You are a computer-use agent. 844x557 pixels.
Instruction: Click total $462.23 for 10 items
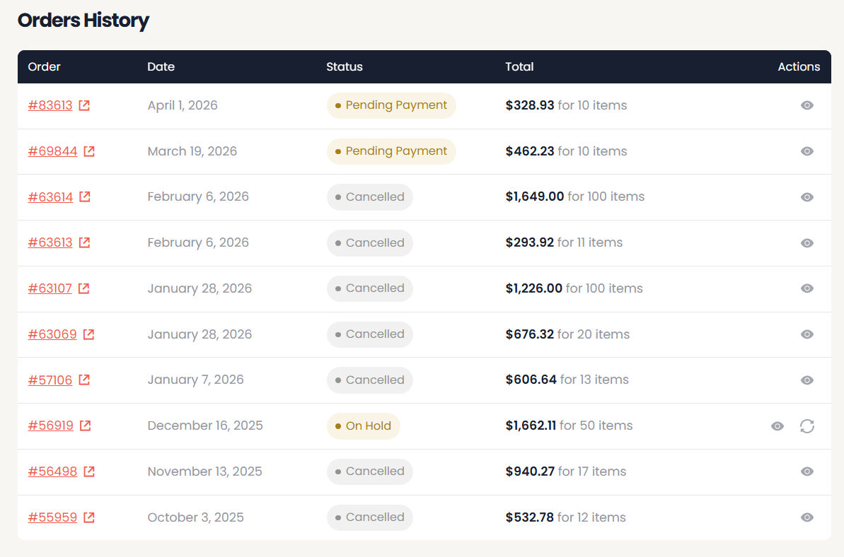[566, 151]
